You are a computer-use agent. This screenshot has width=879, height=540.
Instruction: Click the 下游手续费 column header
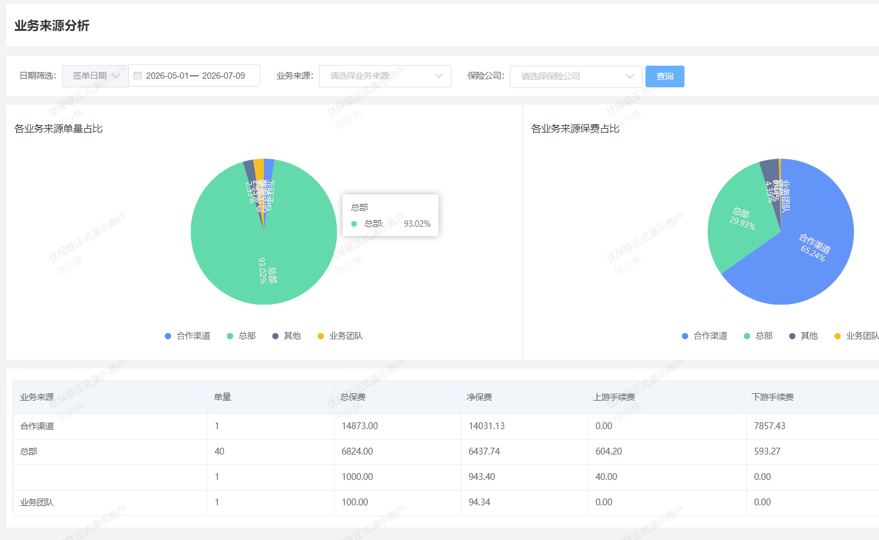812,397
